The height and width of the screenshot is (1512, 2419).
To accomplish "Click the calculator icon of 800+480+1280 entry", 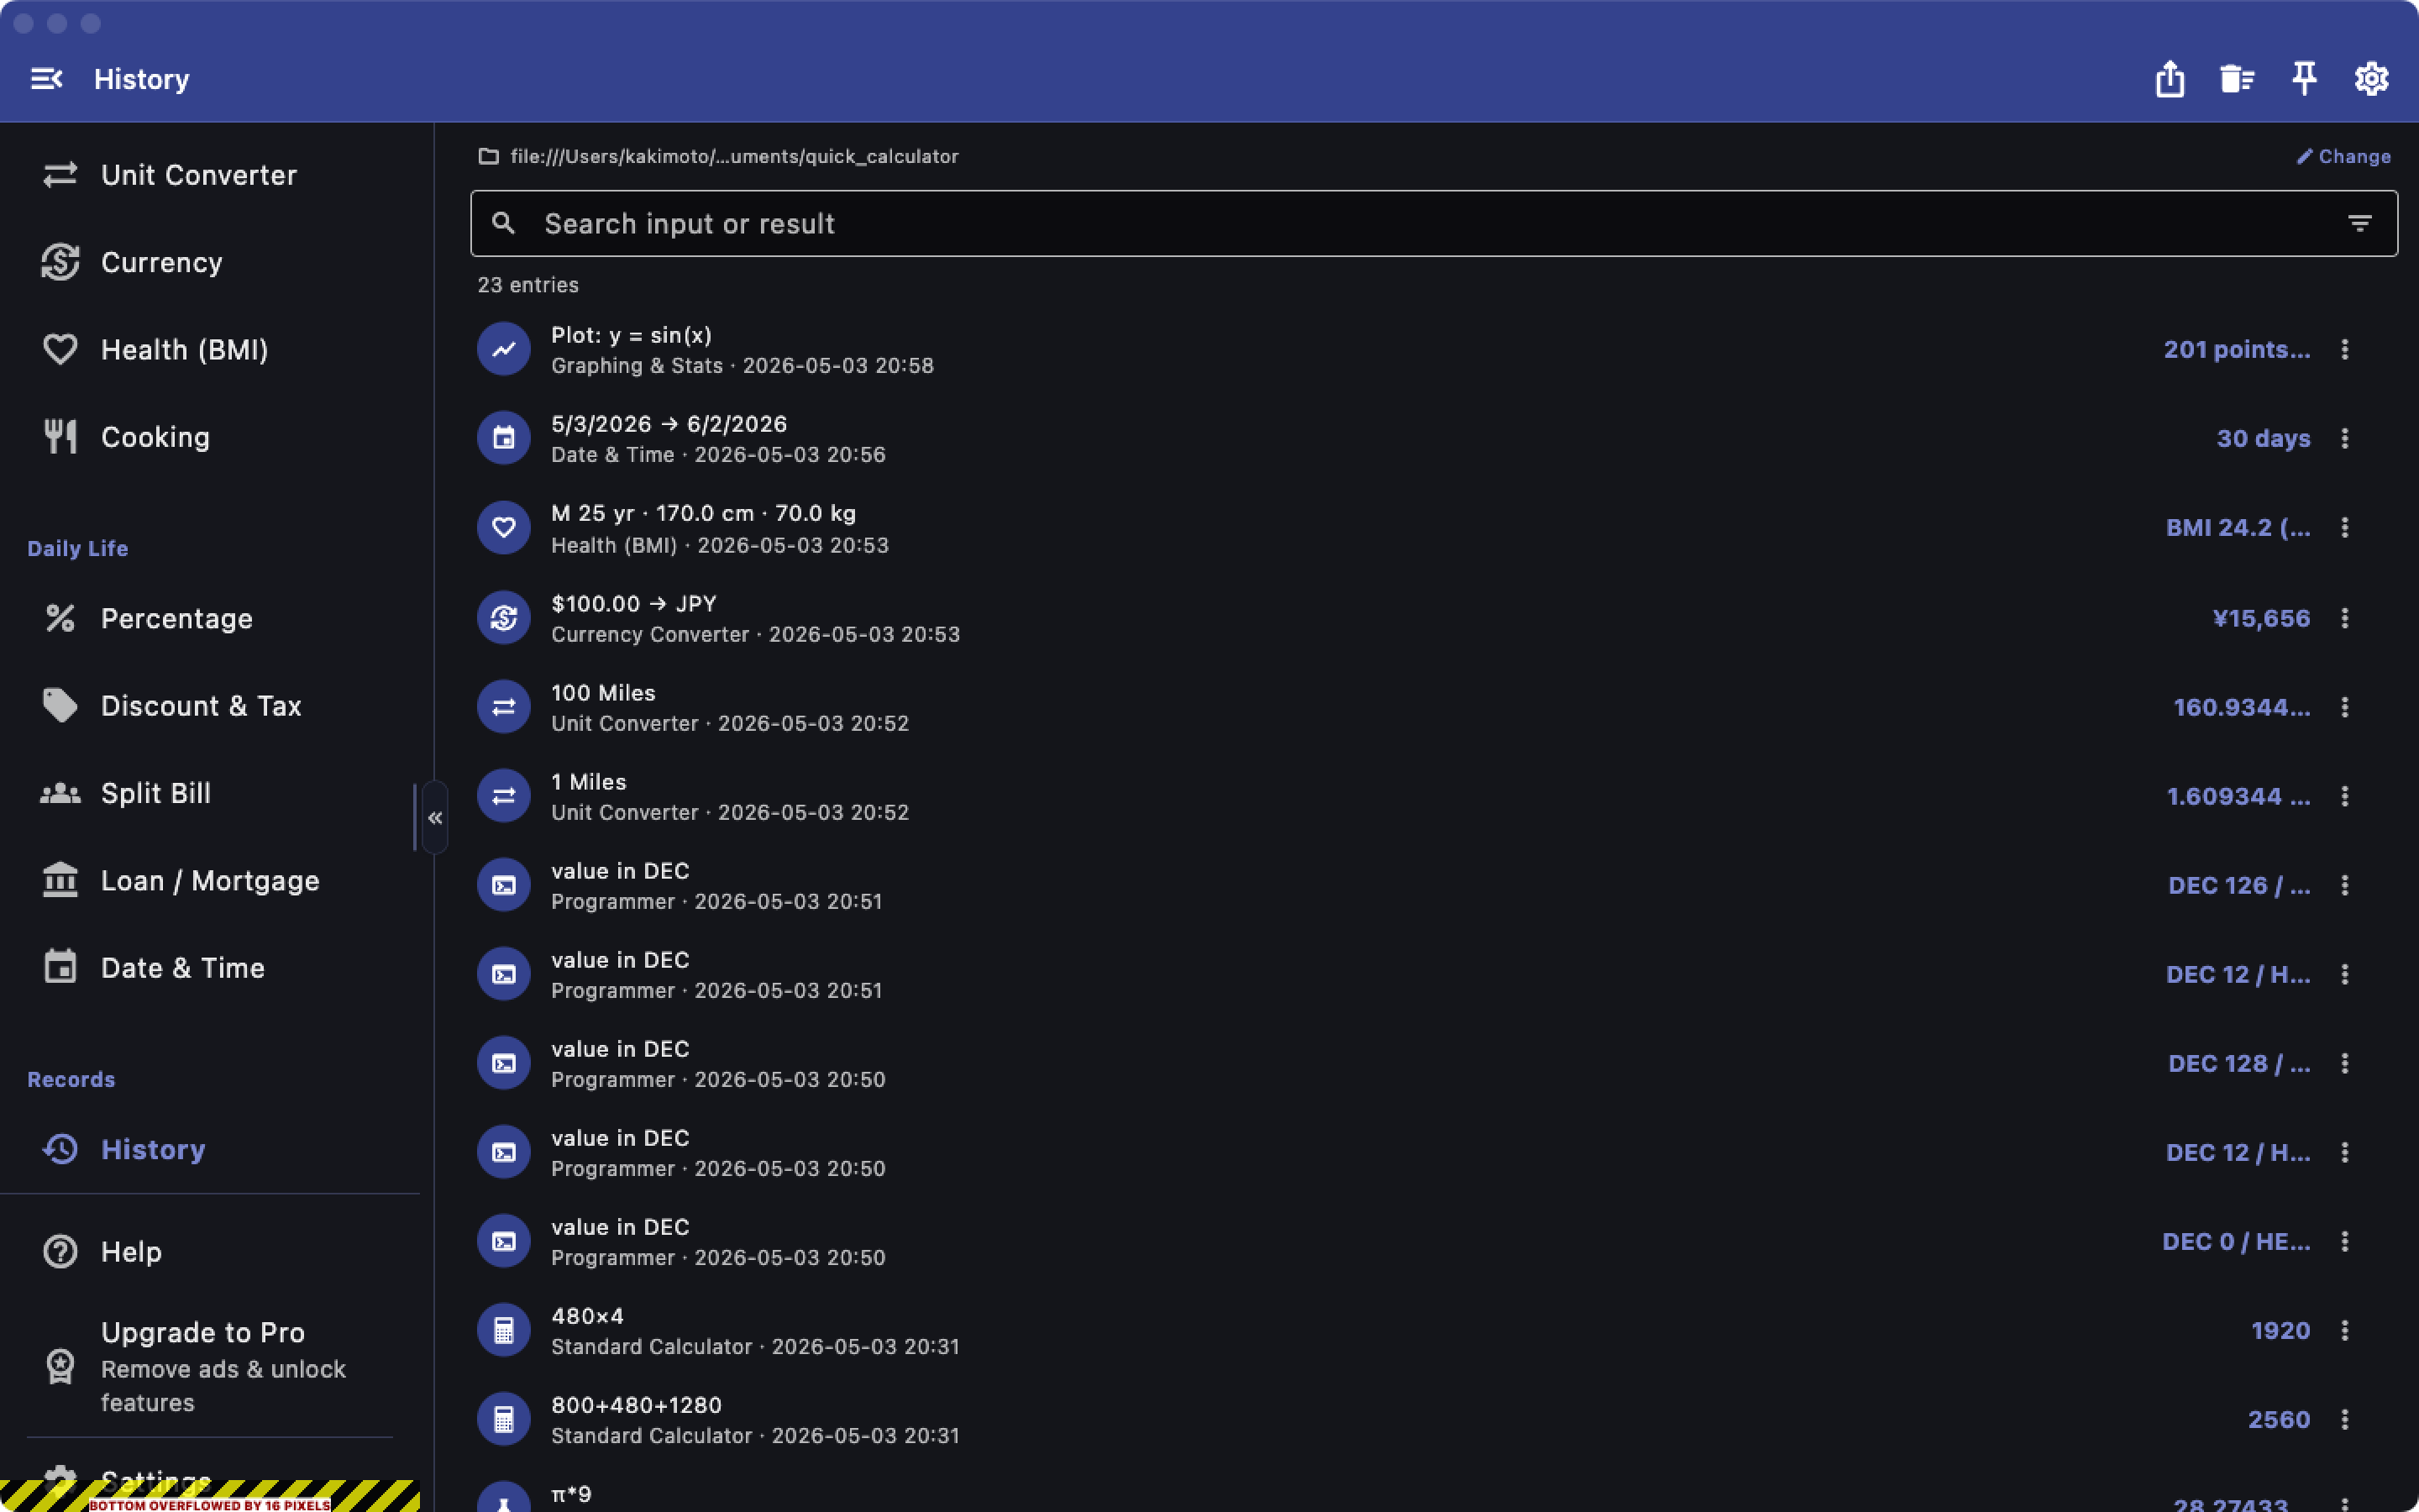I will pyautogui.click(x=504, y=1419).
